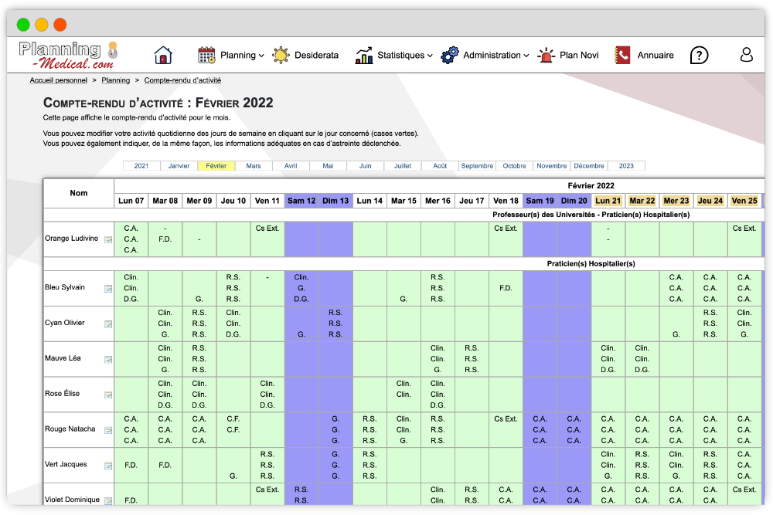This screenshot has height=515, width=773.
Task: Switch to the Mars month tab
Action: click(254, 166)
